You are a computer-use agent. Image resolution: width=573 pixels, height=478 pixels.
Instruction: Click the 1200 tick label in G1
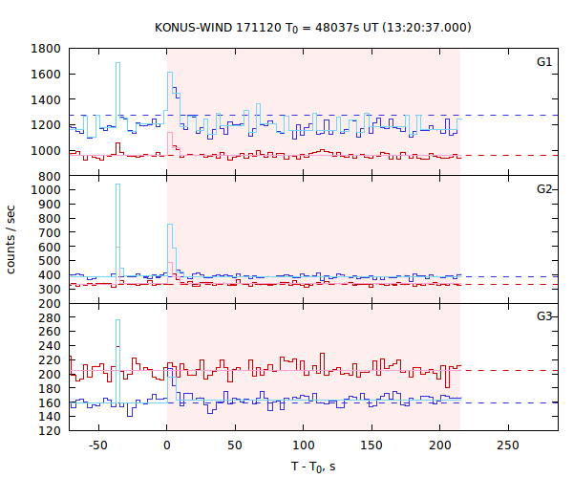[x=46, y=125]
